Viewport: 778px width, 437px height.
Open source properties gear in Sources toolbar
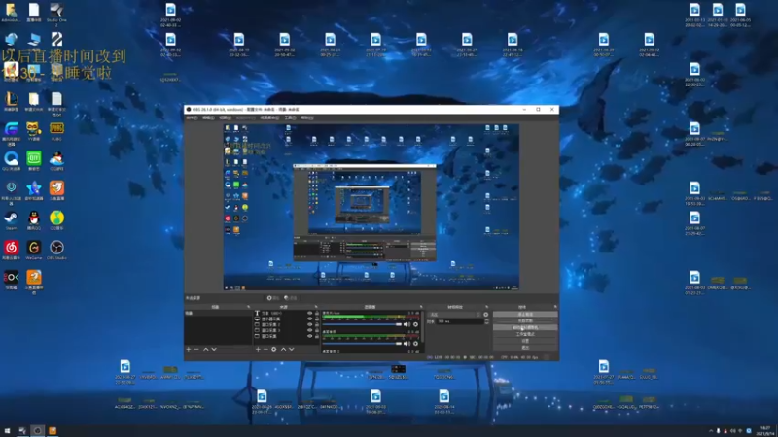click(274, 350)
